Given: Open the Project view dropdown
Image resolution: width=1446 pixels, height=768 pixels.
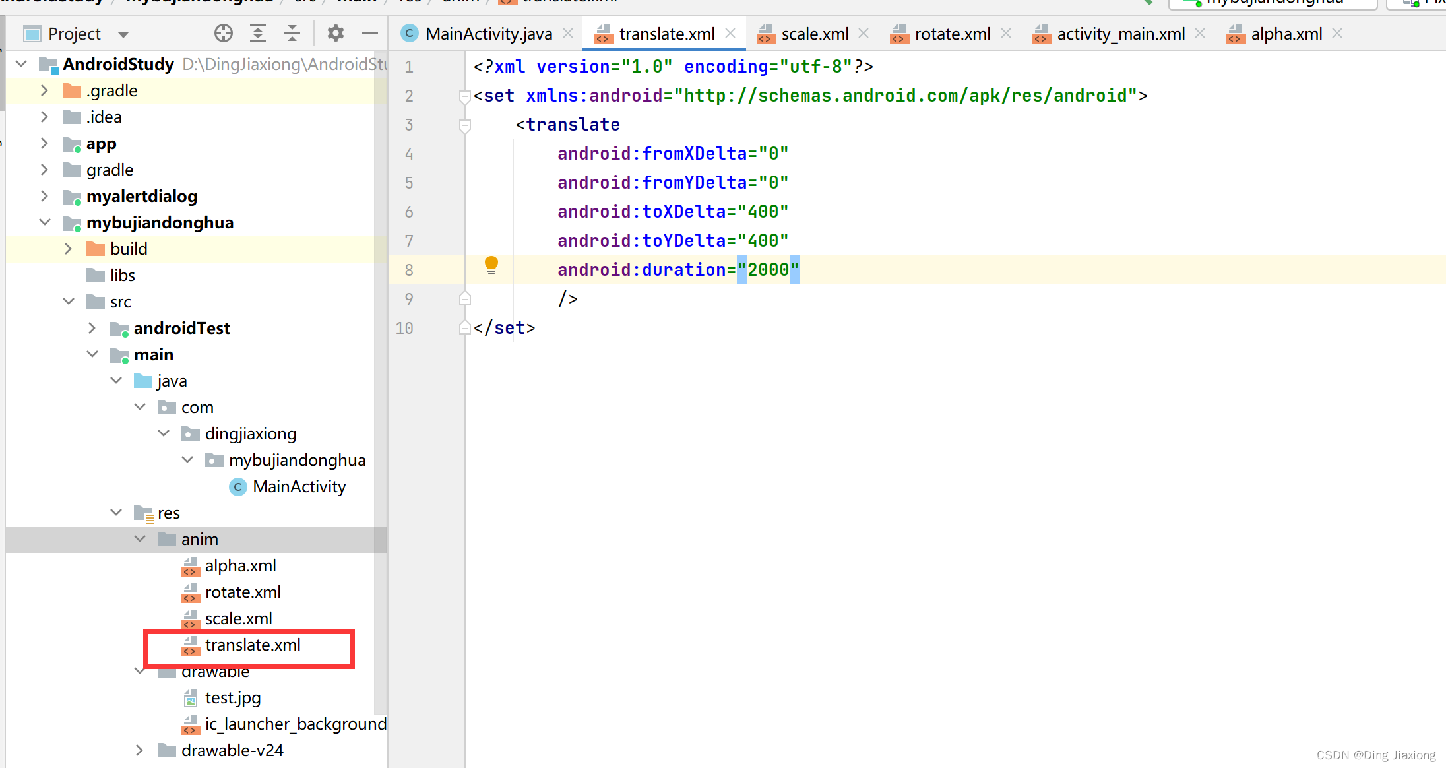Looking at the screenshot, I should point(123,34).
